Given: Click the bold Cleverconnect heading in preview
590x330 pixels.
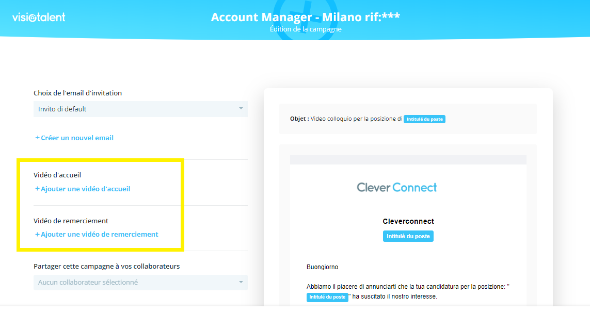Looking at the screenshot, I should [408, 221].
